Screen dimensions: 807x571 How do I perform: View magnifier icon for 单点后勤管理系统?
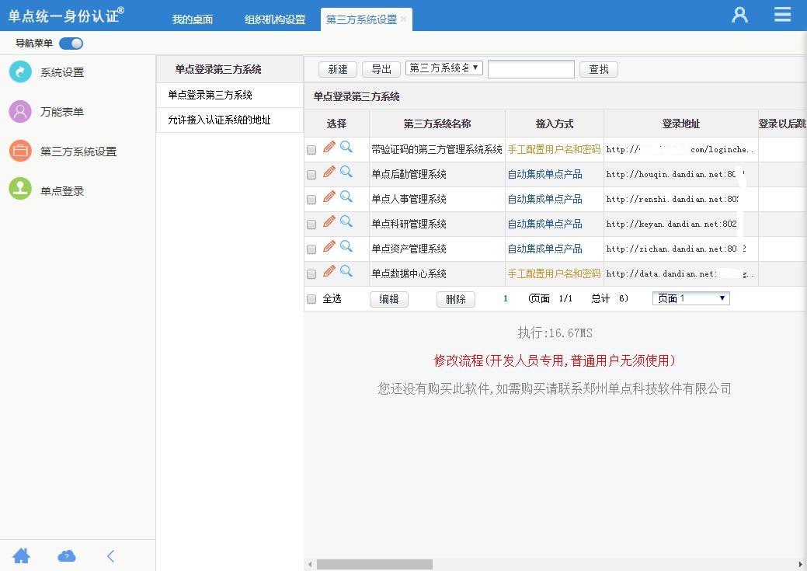tap(346, 172)
